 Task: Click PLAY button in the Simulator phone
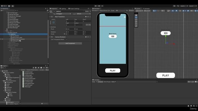[x=113, y=71]
